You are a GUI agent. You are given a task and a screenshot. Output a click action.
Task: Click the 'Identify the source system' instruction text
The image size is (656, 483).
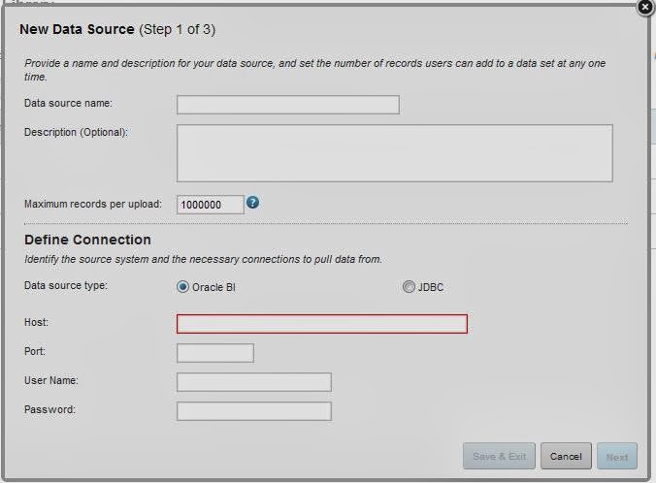[x=204, y=259]
